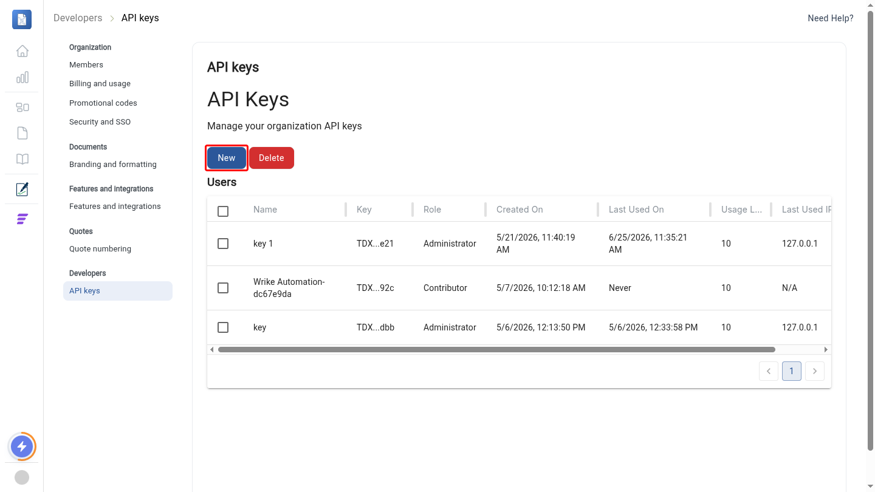Click the red Delete button
875x492 pixels.
pyautogui.click(x=272, y=158)
